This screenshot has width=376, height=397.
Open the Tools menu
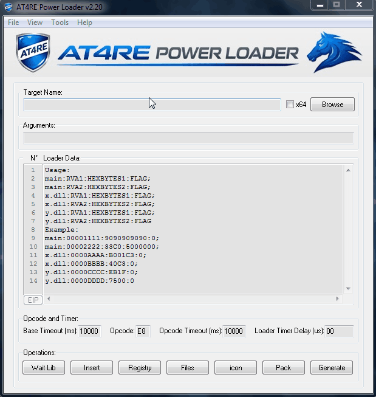coord(60,22)
